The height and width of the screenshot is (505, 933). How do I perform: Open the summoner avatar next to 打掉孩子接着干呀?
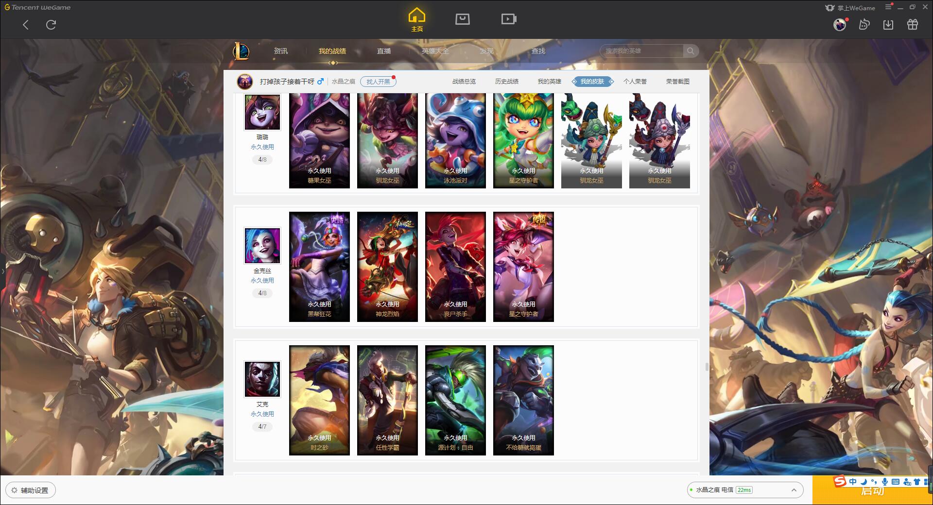tap(245, 82)
